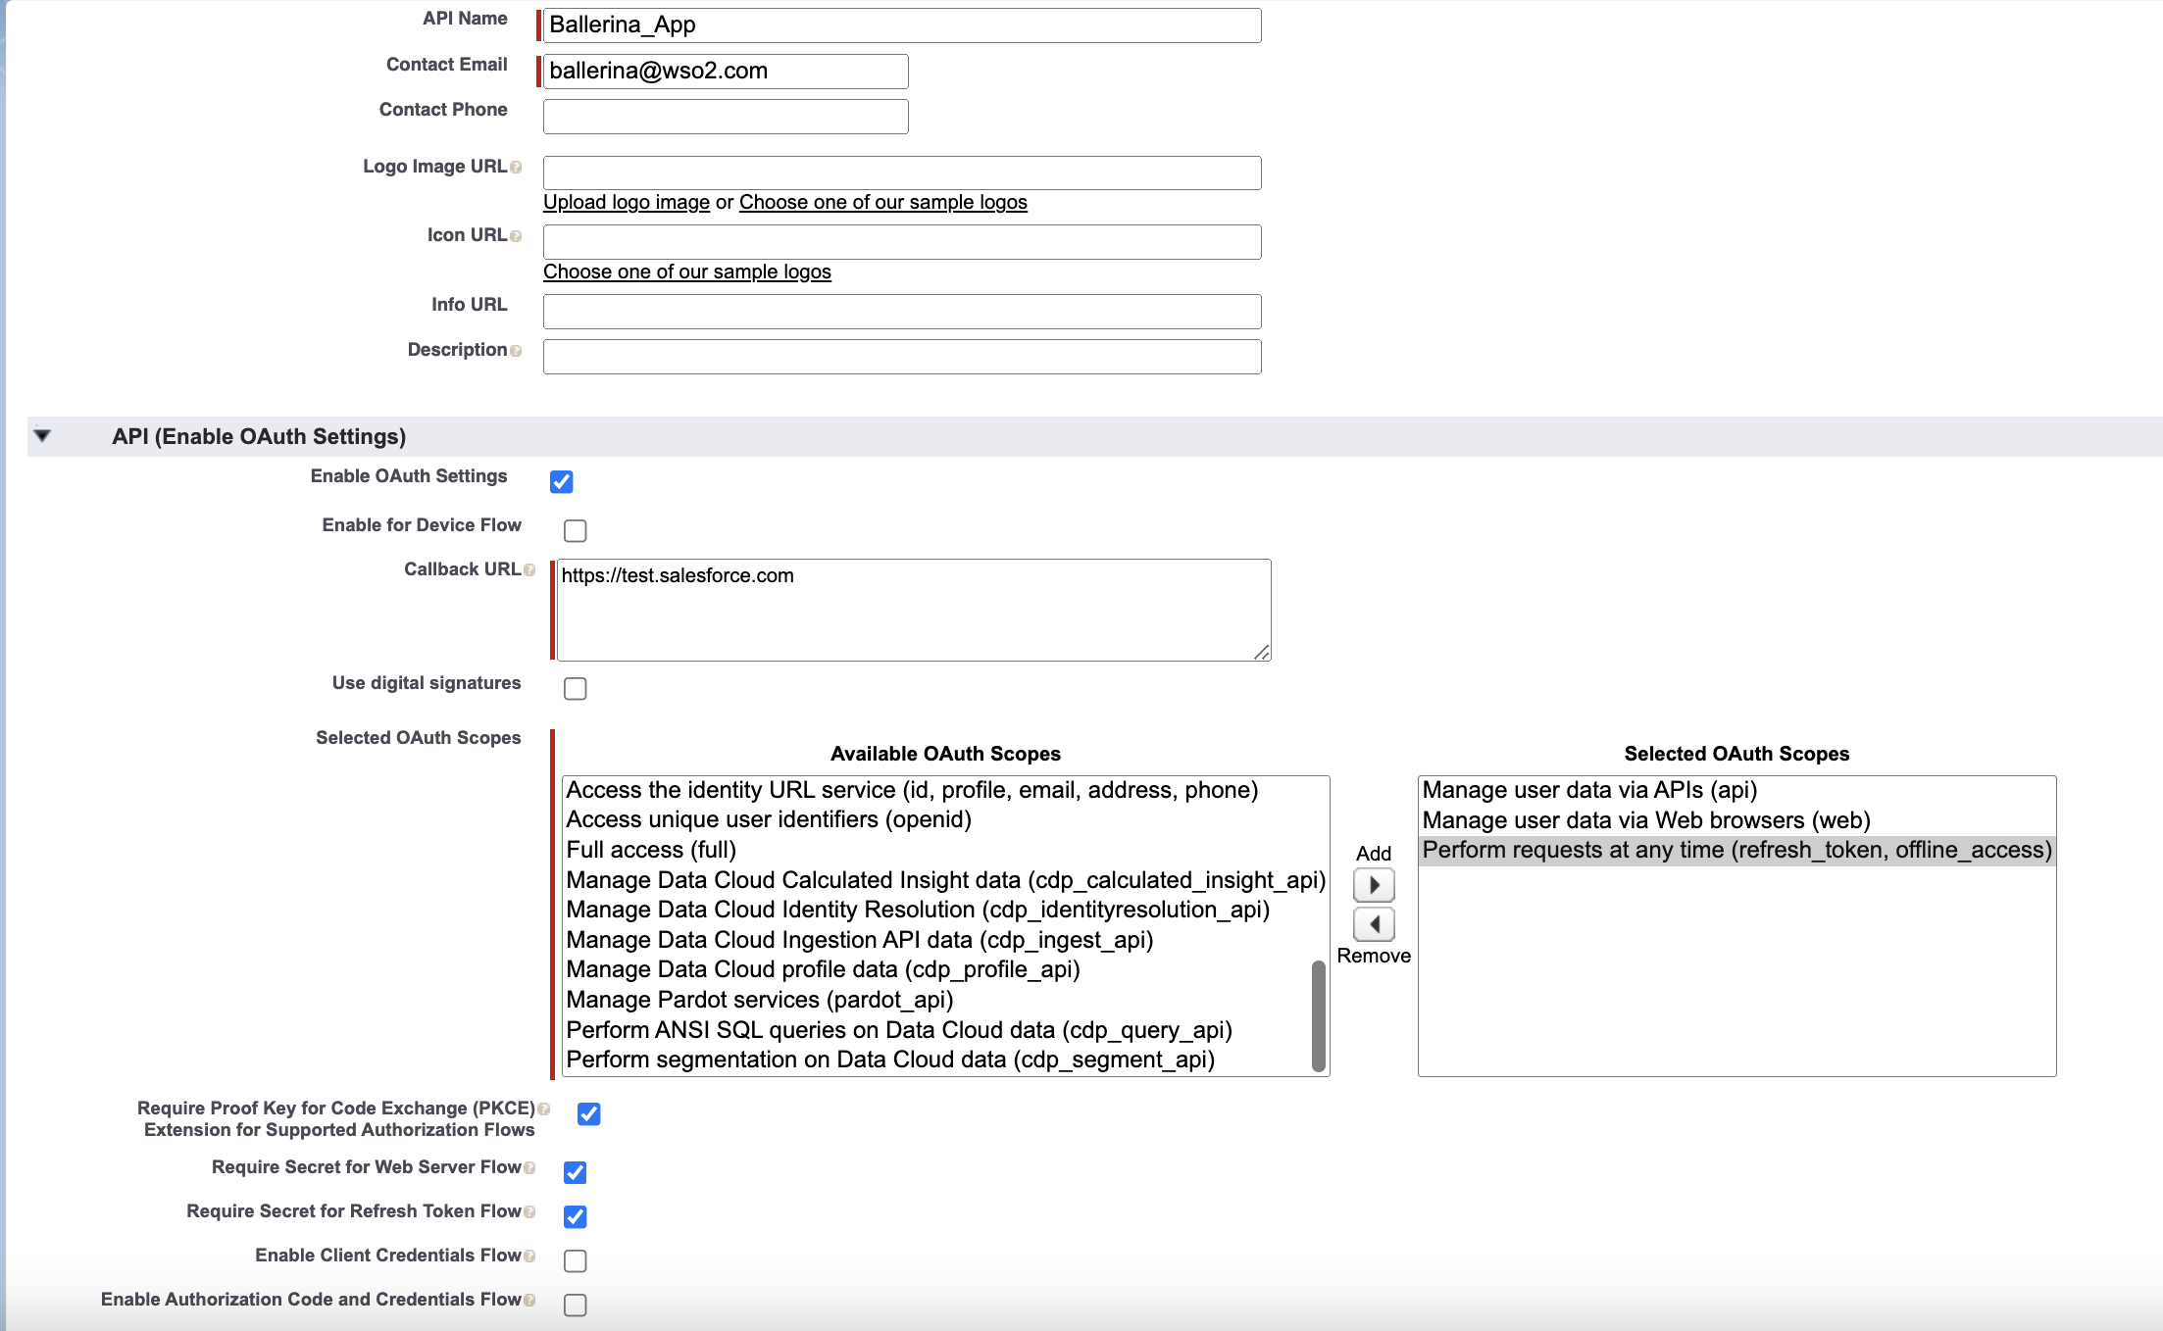Click the Contact Phone input field
Screen dimensions: 2163x1331
pos(725,117)
